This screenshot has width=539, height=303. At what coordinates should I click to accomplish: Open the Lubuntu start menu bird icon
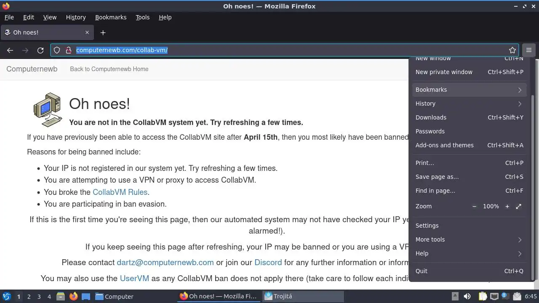pos(6,296)
